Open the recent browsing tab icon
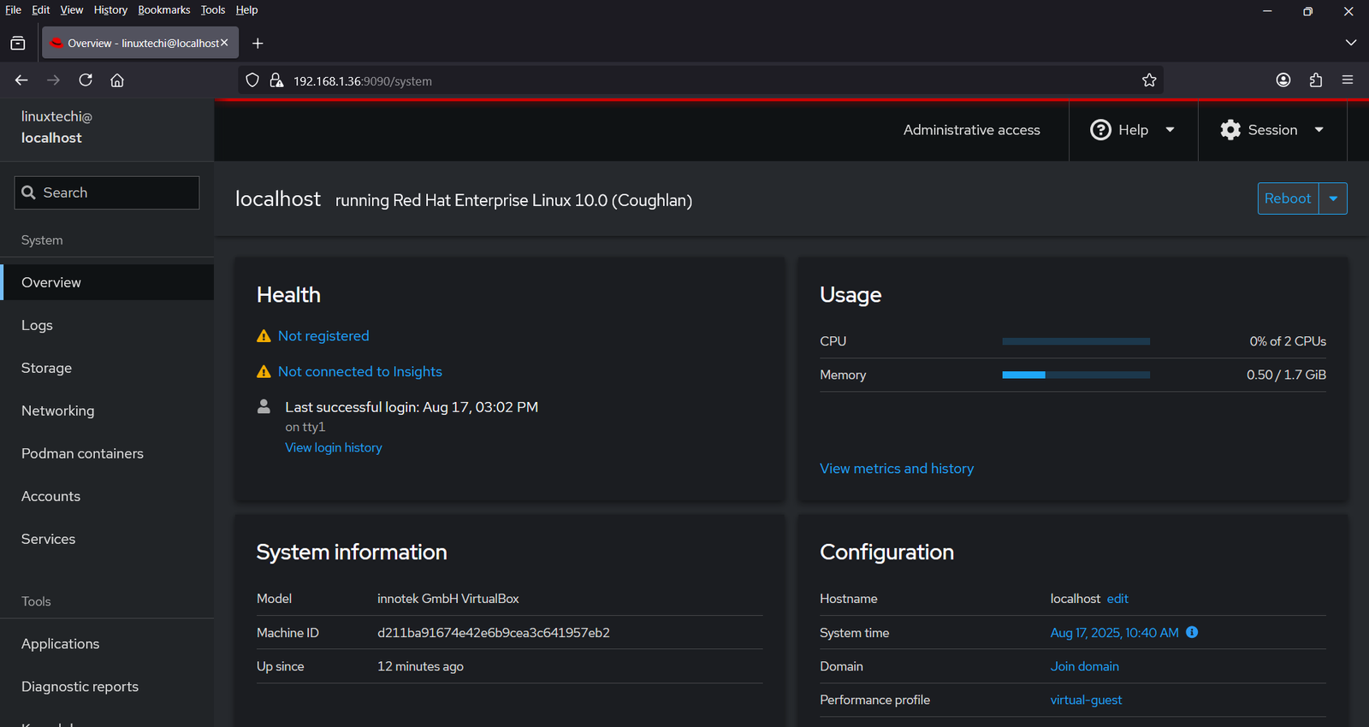1369x727 pixels. tap(18, 43)
